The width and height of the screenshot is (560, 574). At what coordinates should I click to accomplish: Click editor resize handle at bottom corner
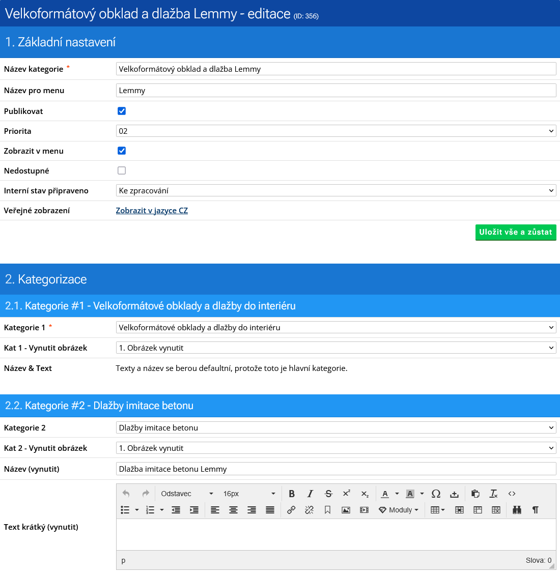pos(552,565)
